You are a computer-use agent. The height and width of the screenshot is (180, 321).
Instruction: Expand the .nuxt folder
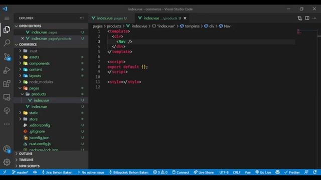[x=20, y=51]
